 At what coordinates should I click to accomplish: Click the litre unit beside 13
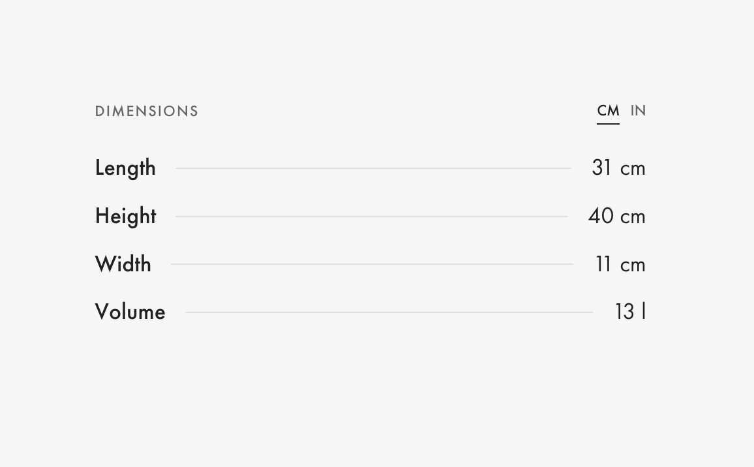[x=644, y=312]
